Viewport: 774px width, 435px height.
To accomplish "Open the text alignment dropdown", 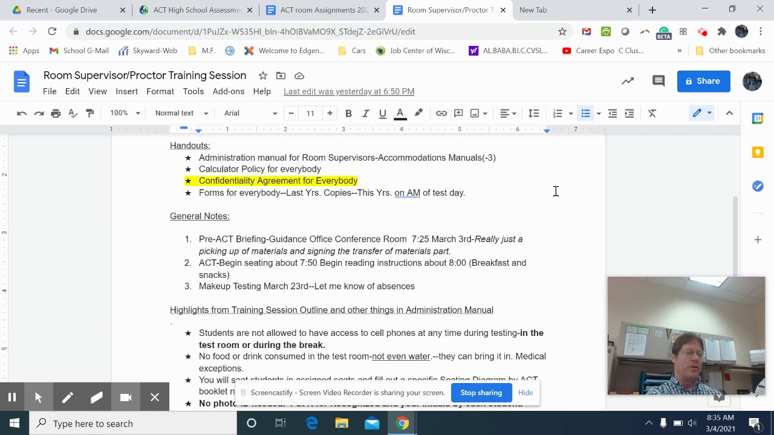I will pyautogui.click(x=508, y=113).
